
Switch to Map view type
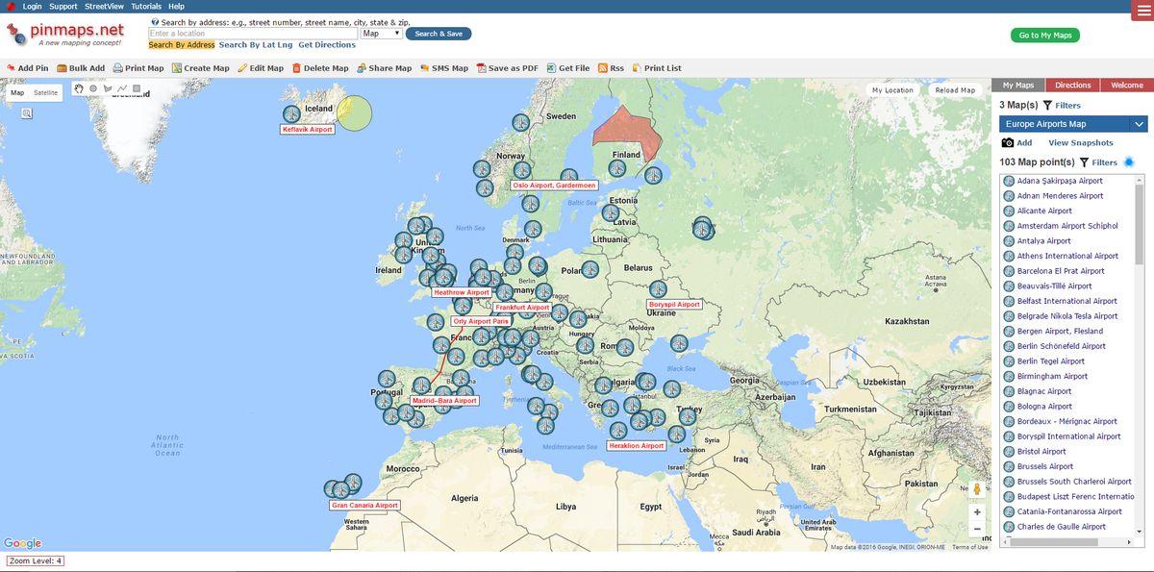(17, 92)
